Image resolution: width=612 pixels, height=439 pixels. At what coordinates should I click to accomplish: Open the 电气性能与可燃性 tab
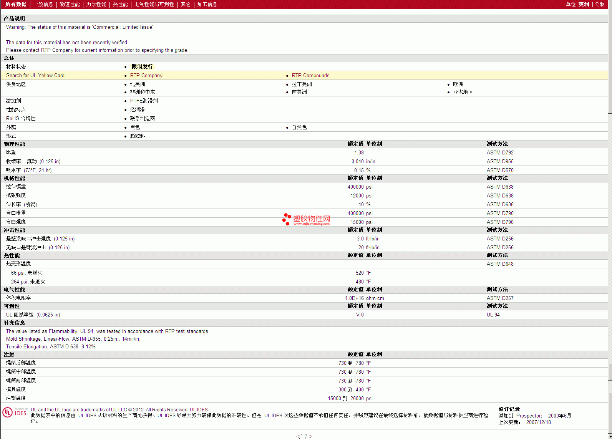(x=154, y=5)
